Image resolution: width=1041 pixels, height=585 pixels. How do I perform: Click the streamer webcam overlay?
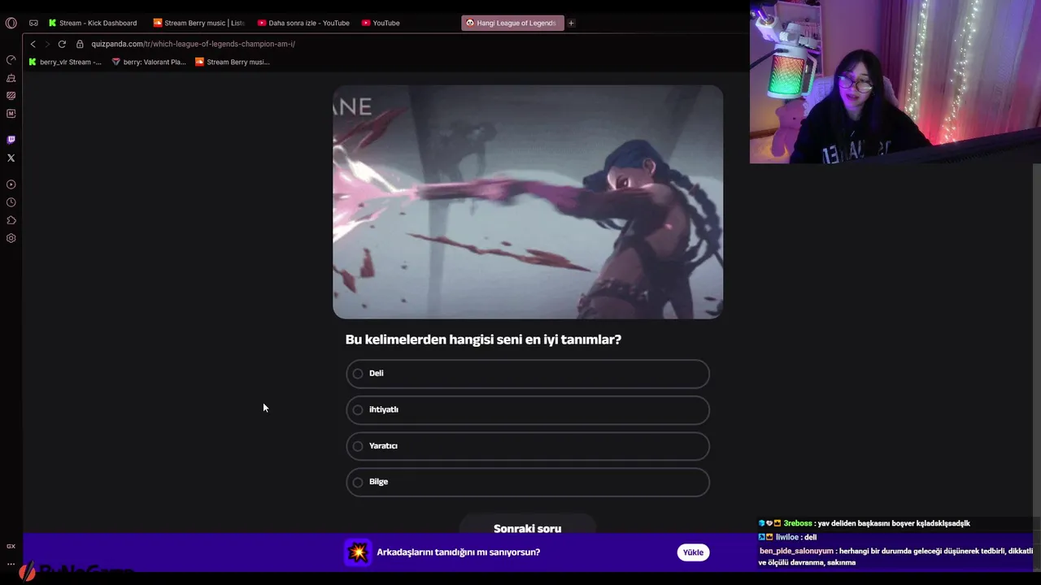coord(895,82)
